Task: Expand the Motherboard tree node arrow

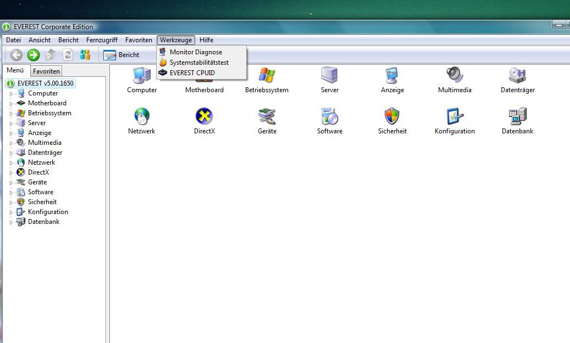Action: pyautogui.click(x=12, y=103)
